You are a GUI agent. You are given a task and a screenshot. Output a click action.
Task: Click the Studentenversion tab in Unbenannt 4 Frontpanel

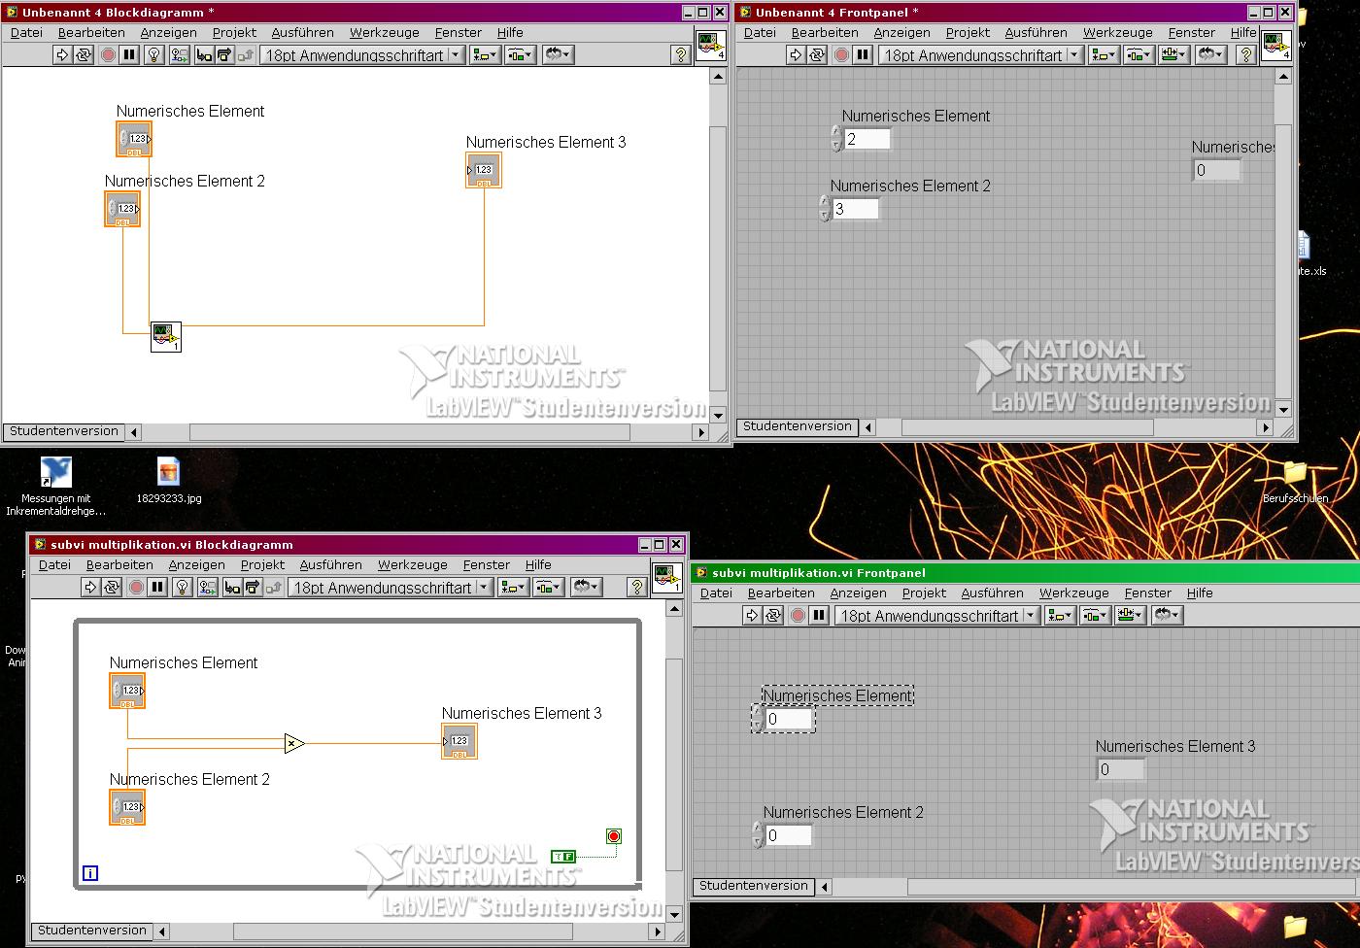(798, 426)
